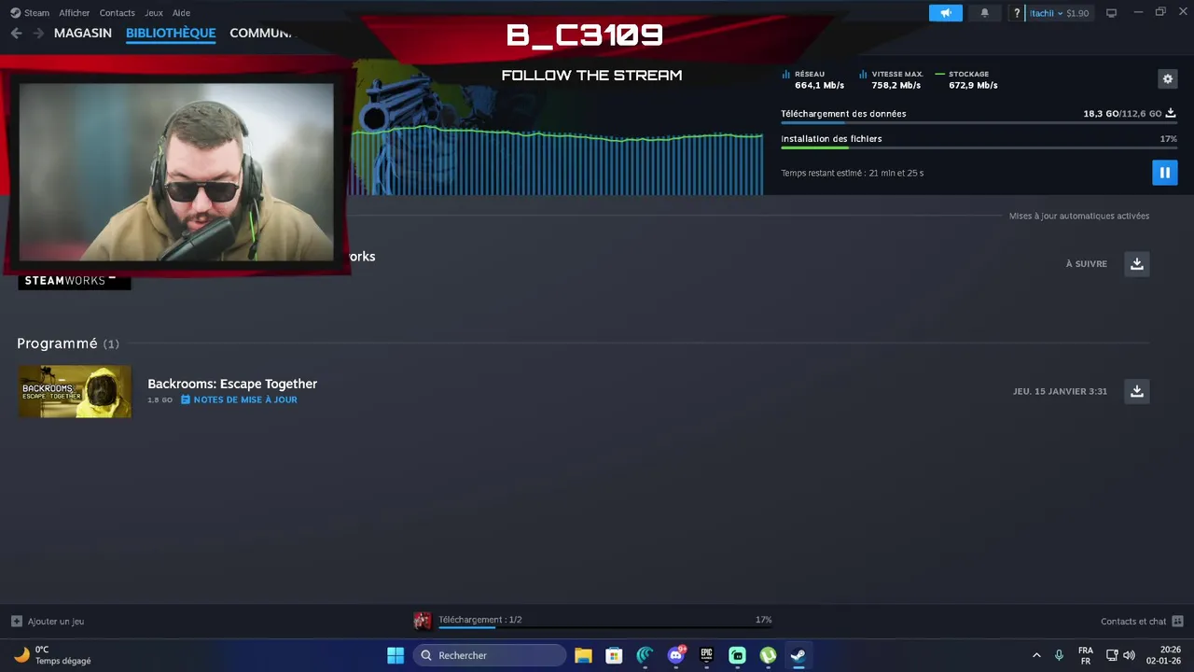Click the downloading game icon in bottom bar

422,621
